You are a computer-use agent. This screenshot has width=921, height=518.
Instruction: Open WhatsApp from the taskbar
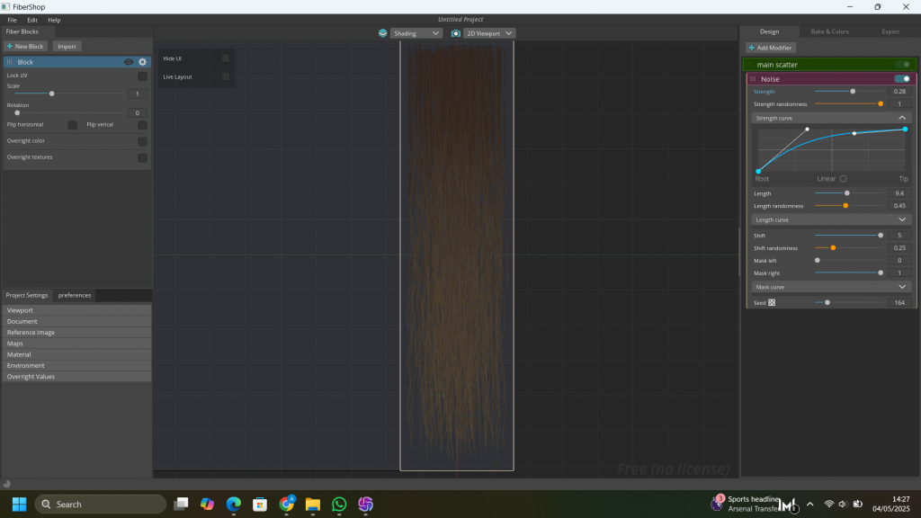(x=339, y=505)
